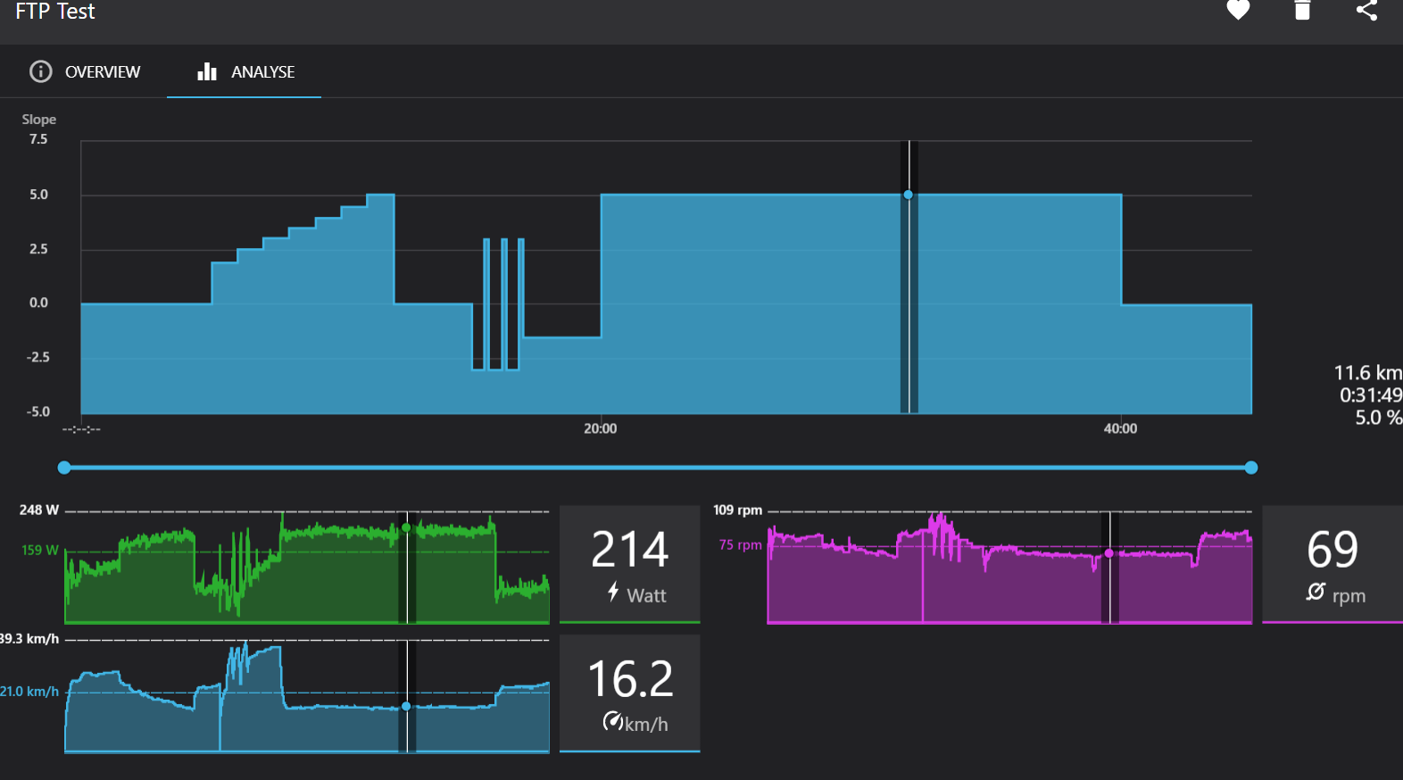Viewport: 1403px width, 780px height.
Task: Select the 214 Watt power tile
Action: tap(629, 564)
